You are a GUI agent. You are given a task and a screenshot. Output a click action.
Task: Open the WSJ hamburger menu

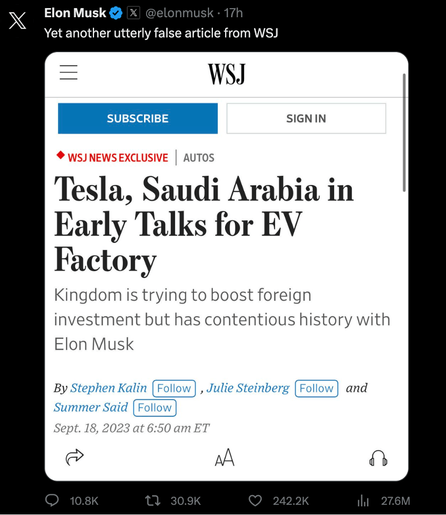[x=69, y=72]
